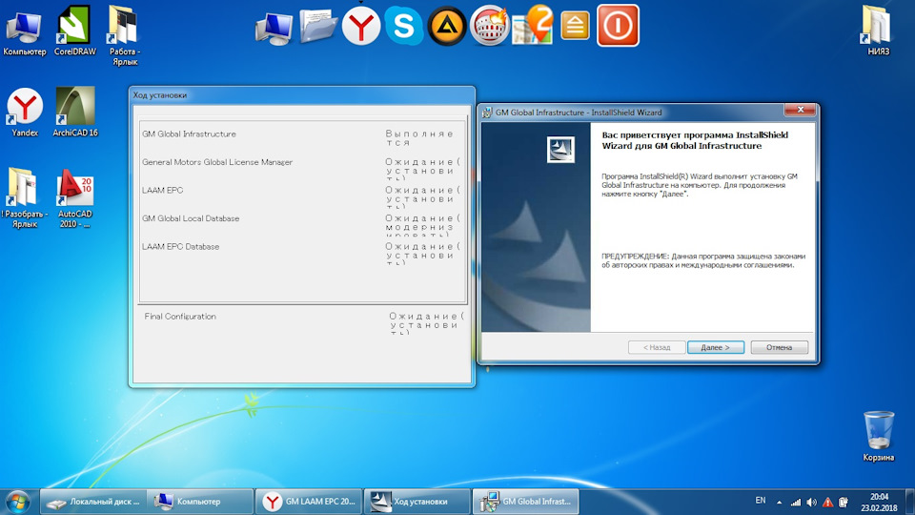Open the Работа - Ярлык folder shortcut
Viewport: 915px width, 515px height.
(x=124, y=35)
